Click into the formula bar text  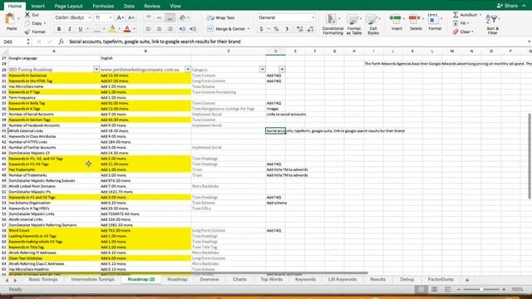click(x=155, y=42)
